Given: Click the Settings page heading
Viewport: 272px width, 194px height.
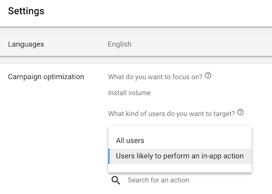Looking at the screenshot, I should [26, 11].
